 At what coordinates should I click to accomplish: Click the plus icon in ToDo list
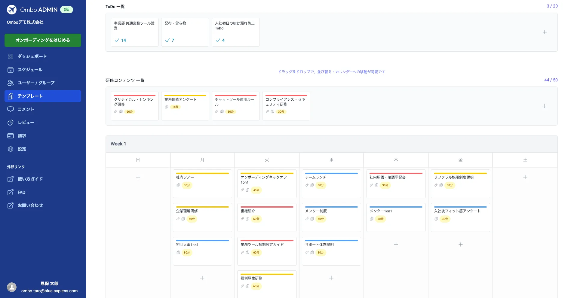[x=545, y=32]
